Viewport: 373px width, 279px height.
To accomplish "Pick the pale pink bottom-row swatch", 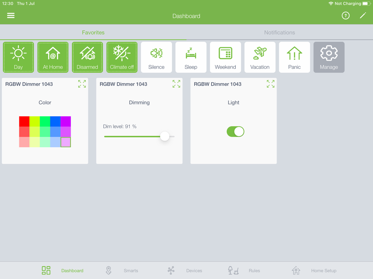I will [x=24, y=142].
